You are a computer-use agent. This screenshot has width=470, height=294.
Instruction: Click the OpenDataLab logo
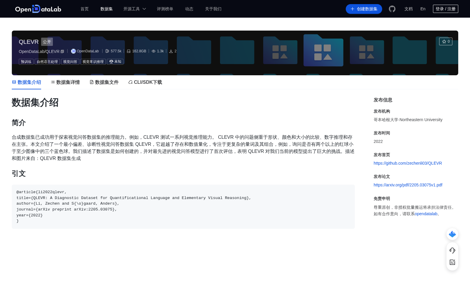click(38, 9)
